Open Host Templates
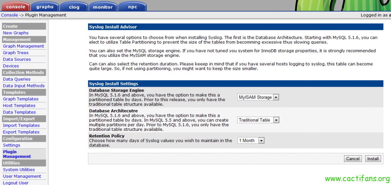The width and height of the screenshot is (391, 185). pyautogui.click(x=19, y=106)
